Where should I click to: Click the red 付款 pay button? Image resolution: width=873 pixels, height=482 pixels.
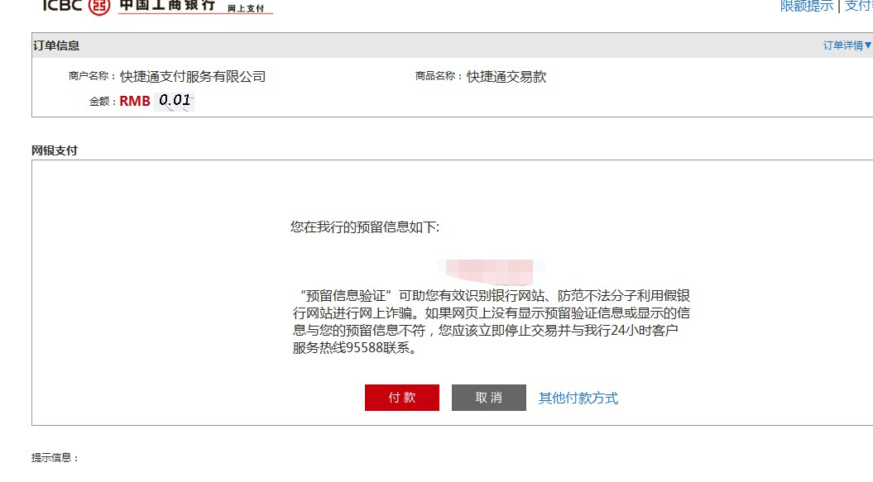point(402,398)
